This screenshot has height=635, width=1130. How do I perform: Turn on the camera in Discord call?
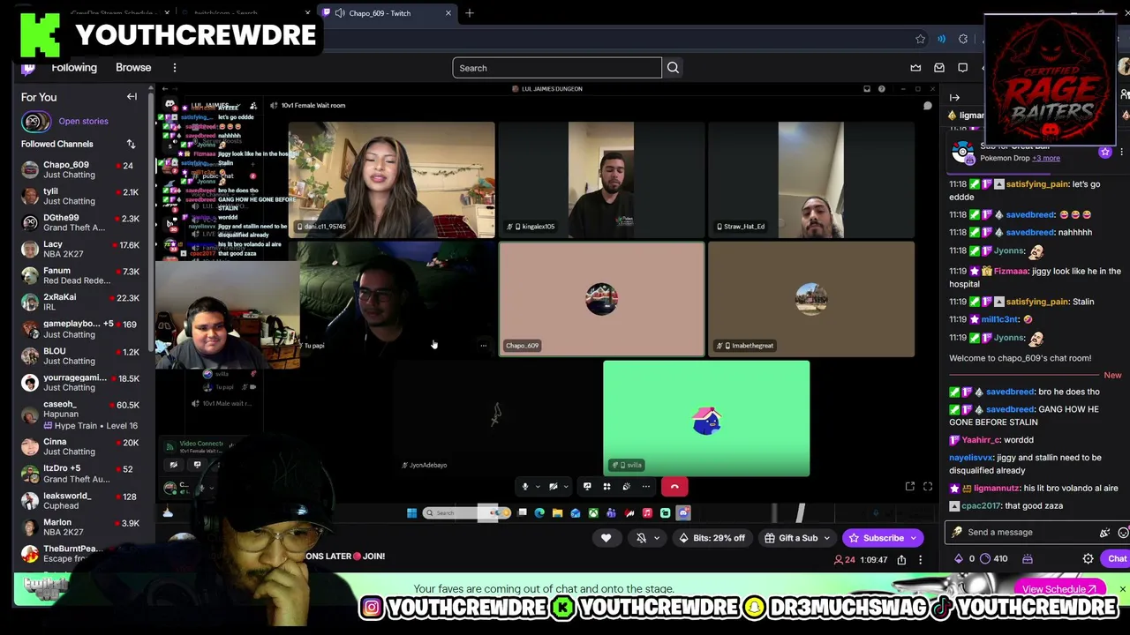(554, 486)
